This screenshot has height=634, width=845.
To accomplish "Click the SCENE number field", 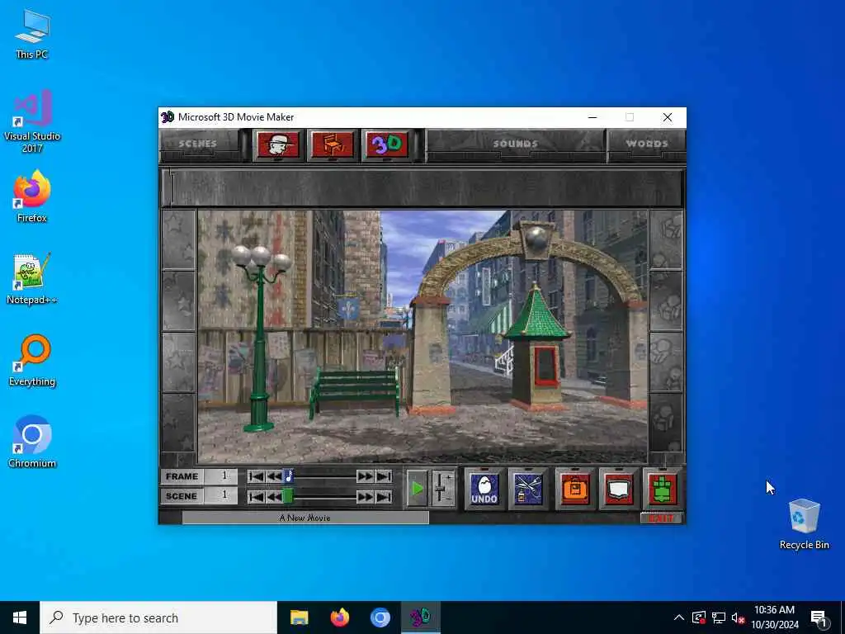I will [x=221, y=495].
